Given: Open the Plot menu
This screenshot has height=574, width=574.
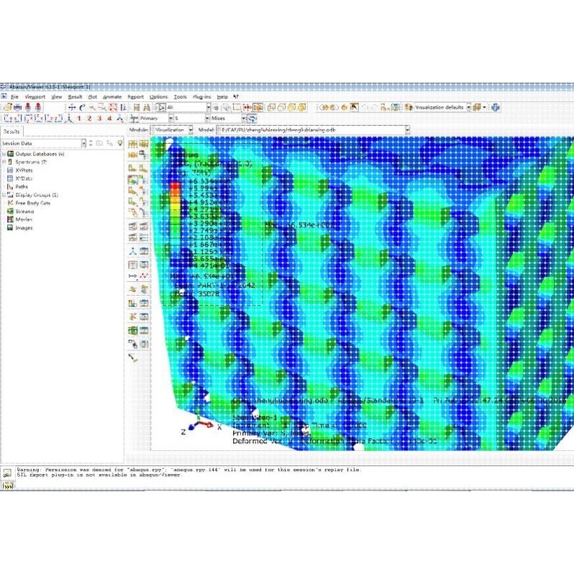Looking at the screenshot, I should 93,96.
